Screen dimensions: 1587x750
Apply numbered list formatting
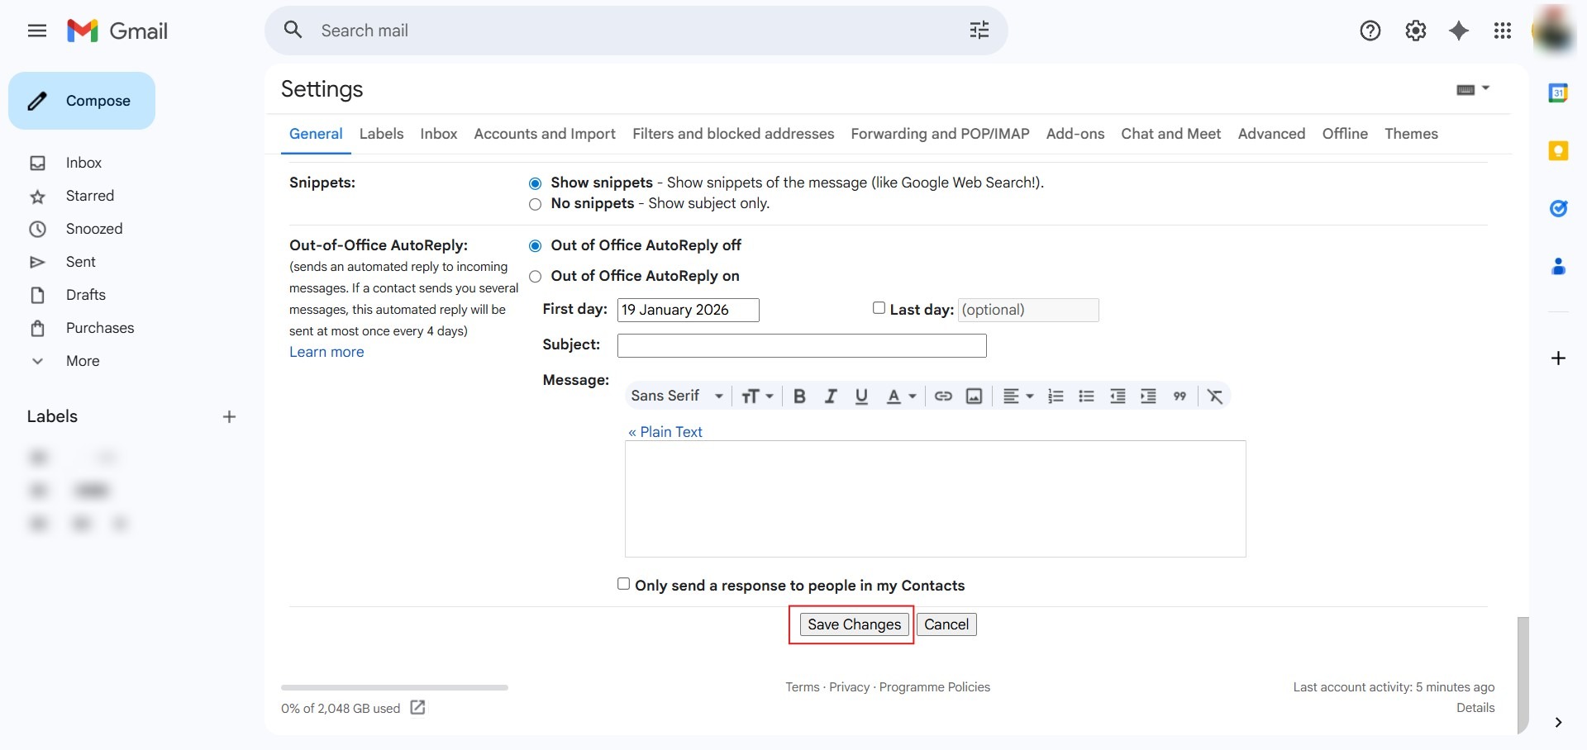click(1056, 396)
